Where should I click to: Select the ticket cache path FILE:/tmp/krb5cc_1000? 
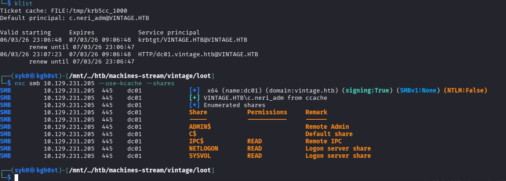tap(89, 10)
